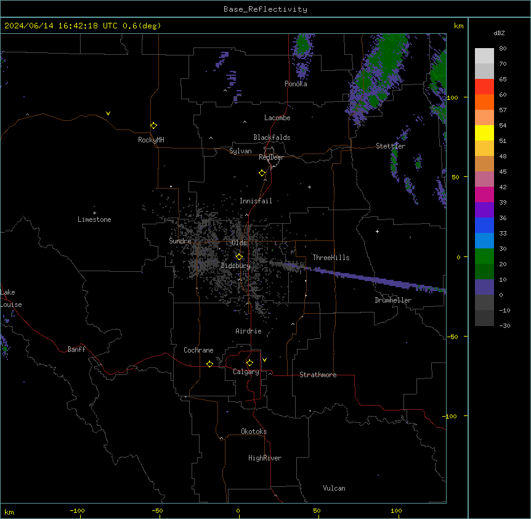Pick the orange swatch between 60 and 57 dBZ
Image resolution: width=531 pixels, height=519 pixels.
tap(484, 102)
